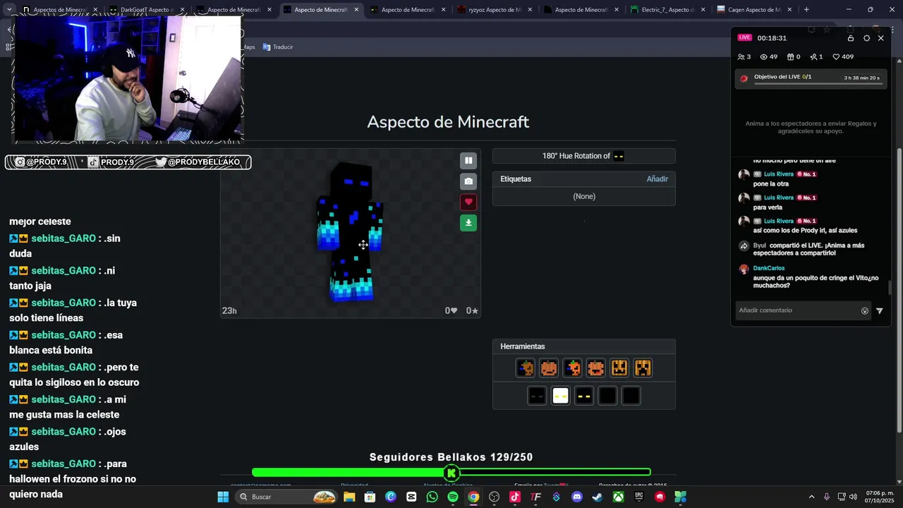
Task: Click the Seguidores Bellakos progress bar
Action: tap(451, 472)
